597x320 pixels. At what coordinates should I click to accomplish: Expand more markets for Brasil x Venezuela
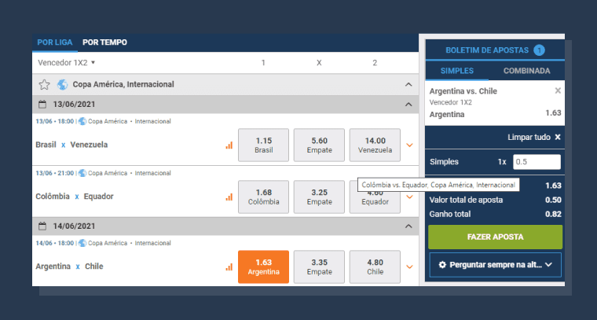(x=410, y=145)
